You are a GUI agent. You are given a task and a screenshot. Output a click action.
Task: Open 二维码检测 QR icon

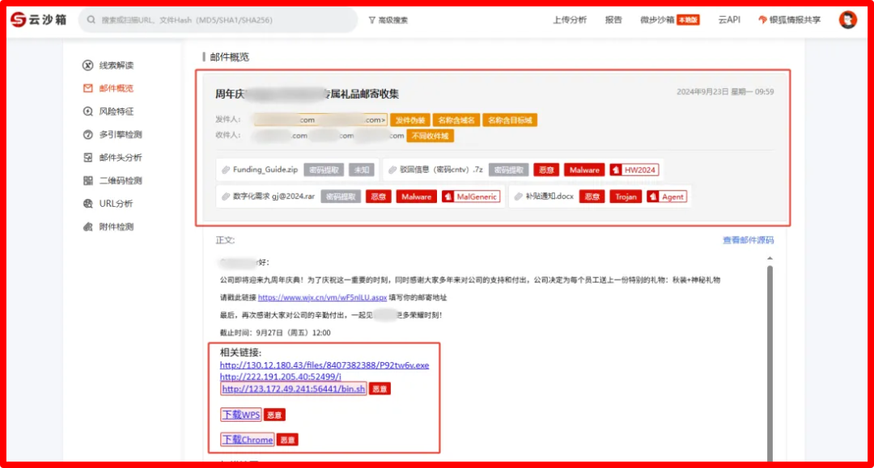(88, 180)
